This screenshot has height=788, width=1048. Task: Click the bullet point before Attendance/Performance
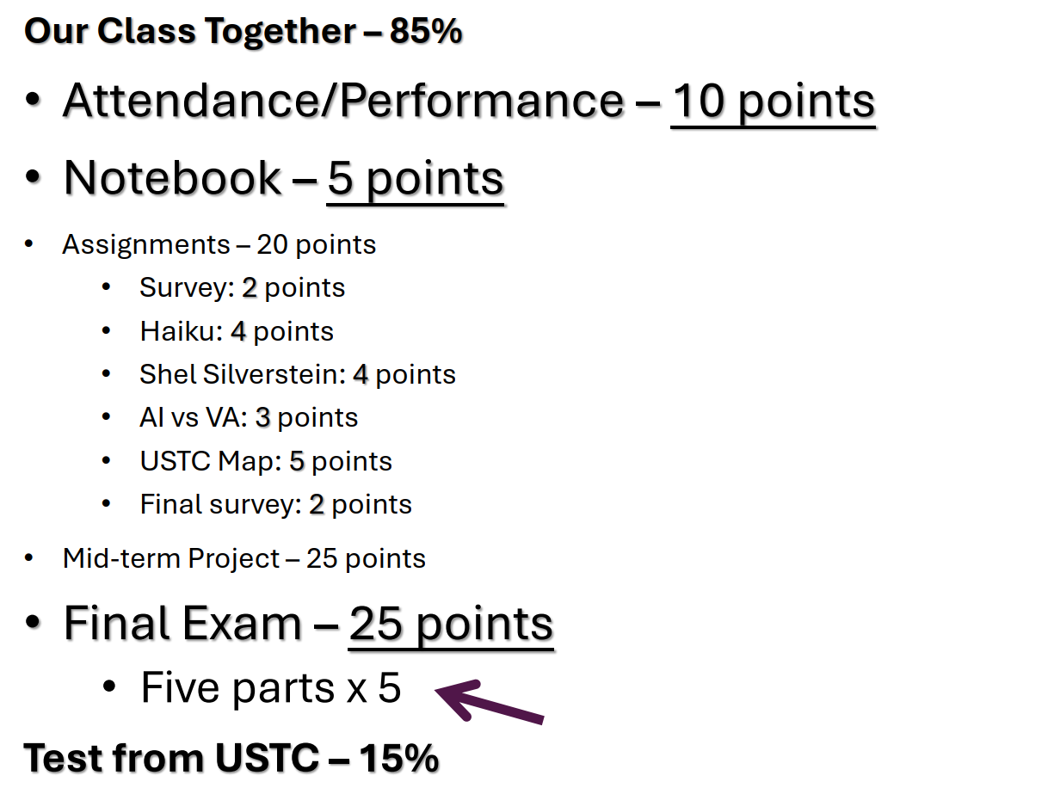(x=33, y=100)
